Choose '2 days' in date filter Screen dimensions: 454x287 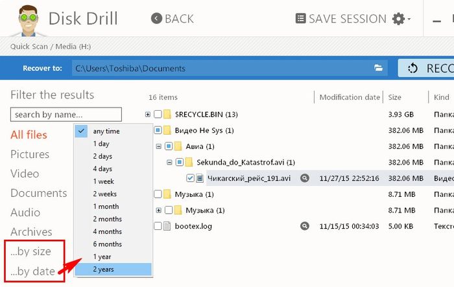click(113, 156)
